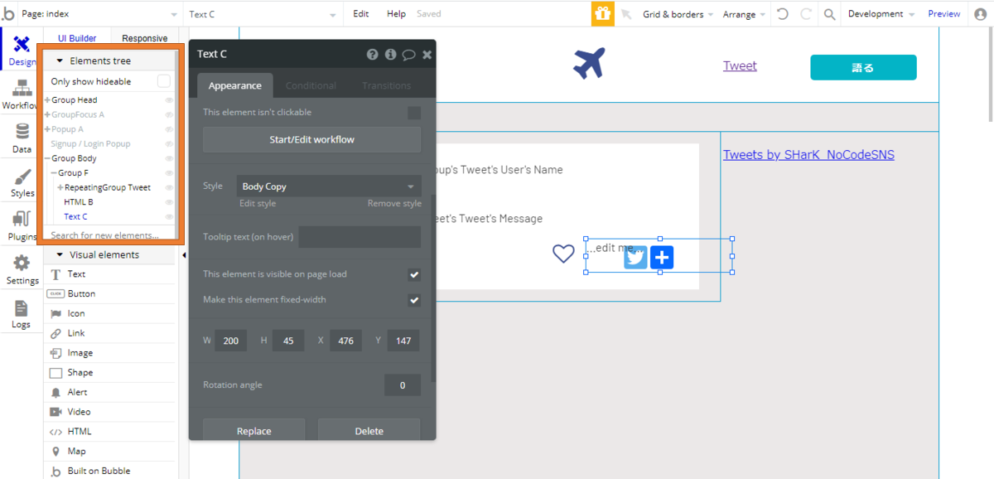Toggle This element isn't clickable checkbox

tap(414, 113)
